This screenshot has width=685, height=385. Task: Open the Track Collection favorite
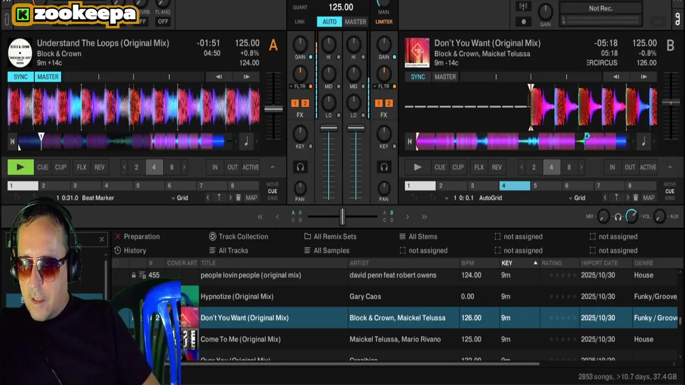click(239, 236)
